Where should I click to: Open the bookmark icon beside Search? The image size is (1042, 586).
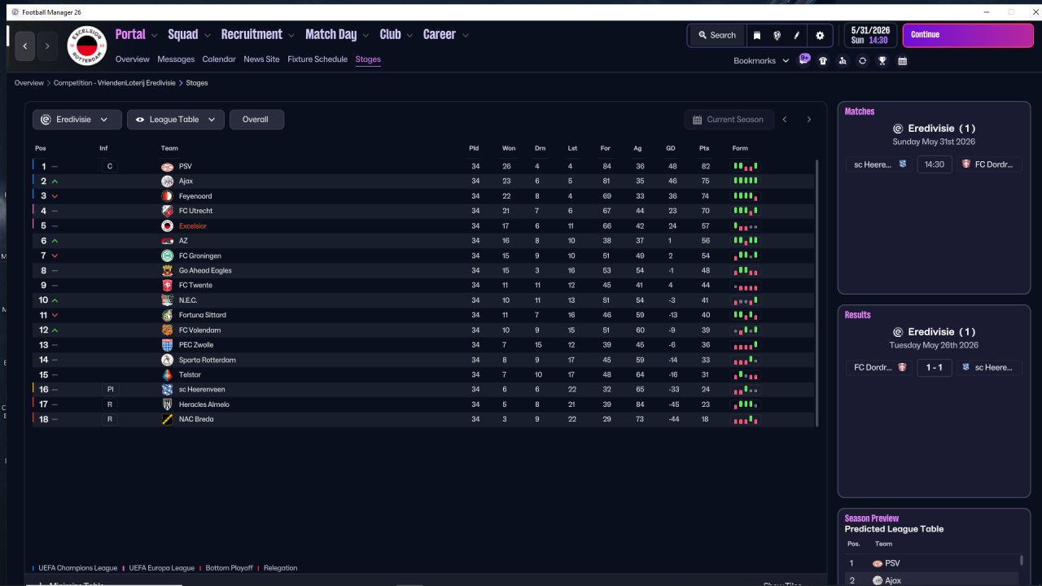[757, 35]
